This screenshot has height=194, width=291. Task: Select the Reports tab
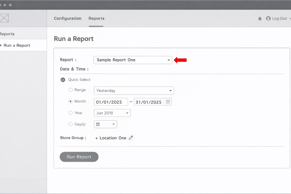pyautogui.click(x=96, y=18)
